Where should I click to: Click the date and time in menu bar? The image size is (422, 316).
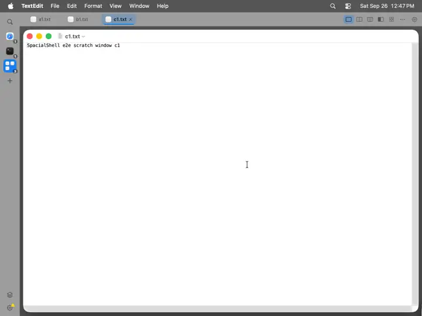(387, 6)
